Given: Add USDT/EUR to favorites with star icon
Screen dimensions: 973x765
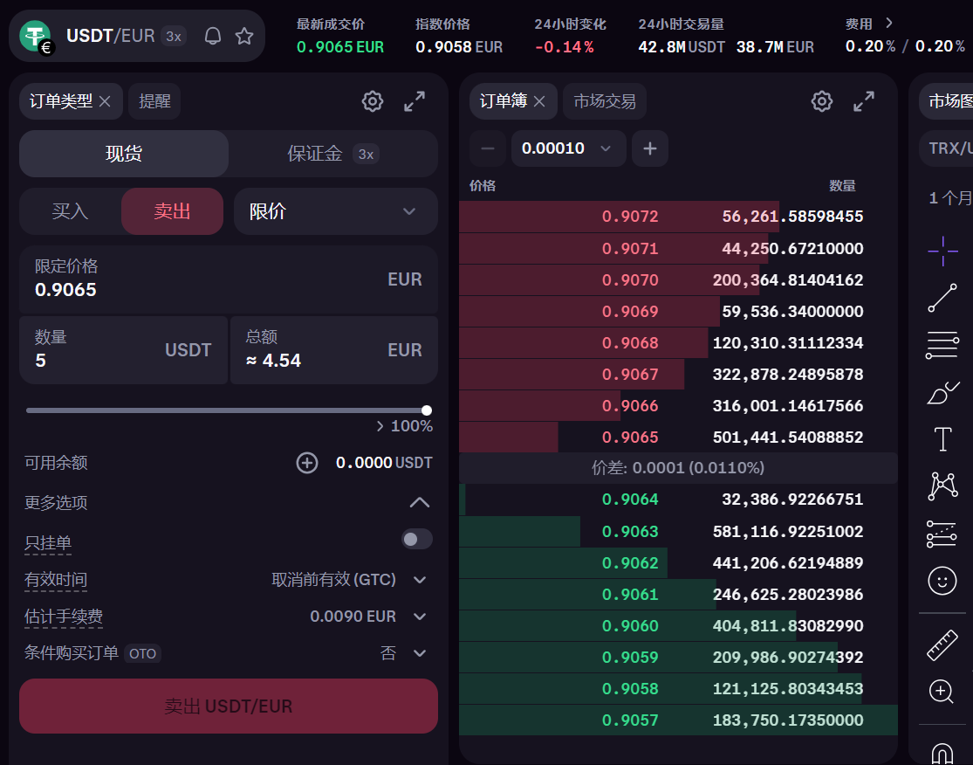Looking at the screenshot, I should tap(244, 36).
